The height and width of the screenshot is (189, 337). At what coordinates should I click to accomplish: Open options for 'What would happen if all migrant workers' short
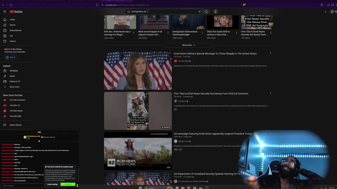(168, 33)
